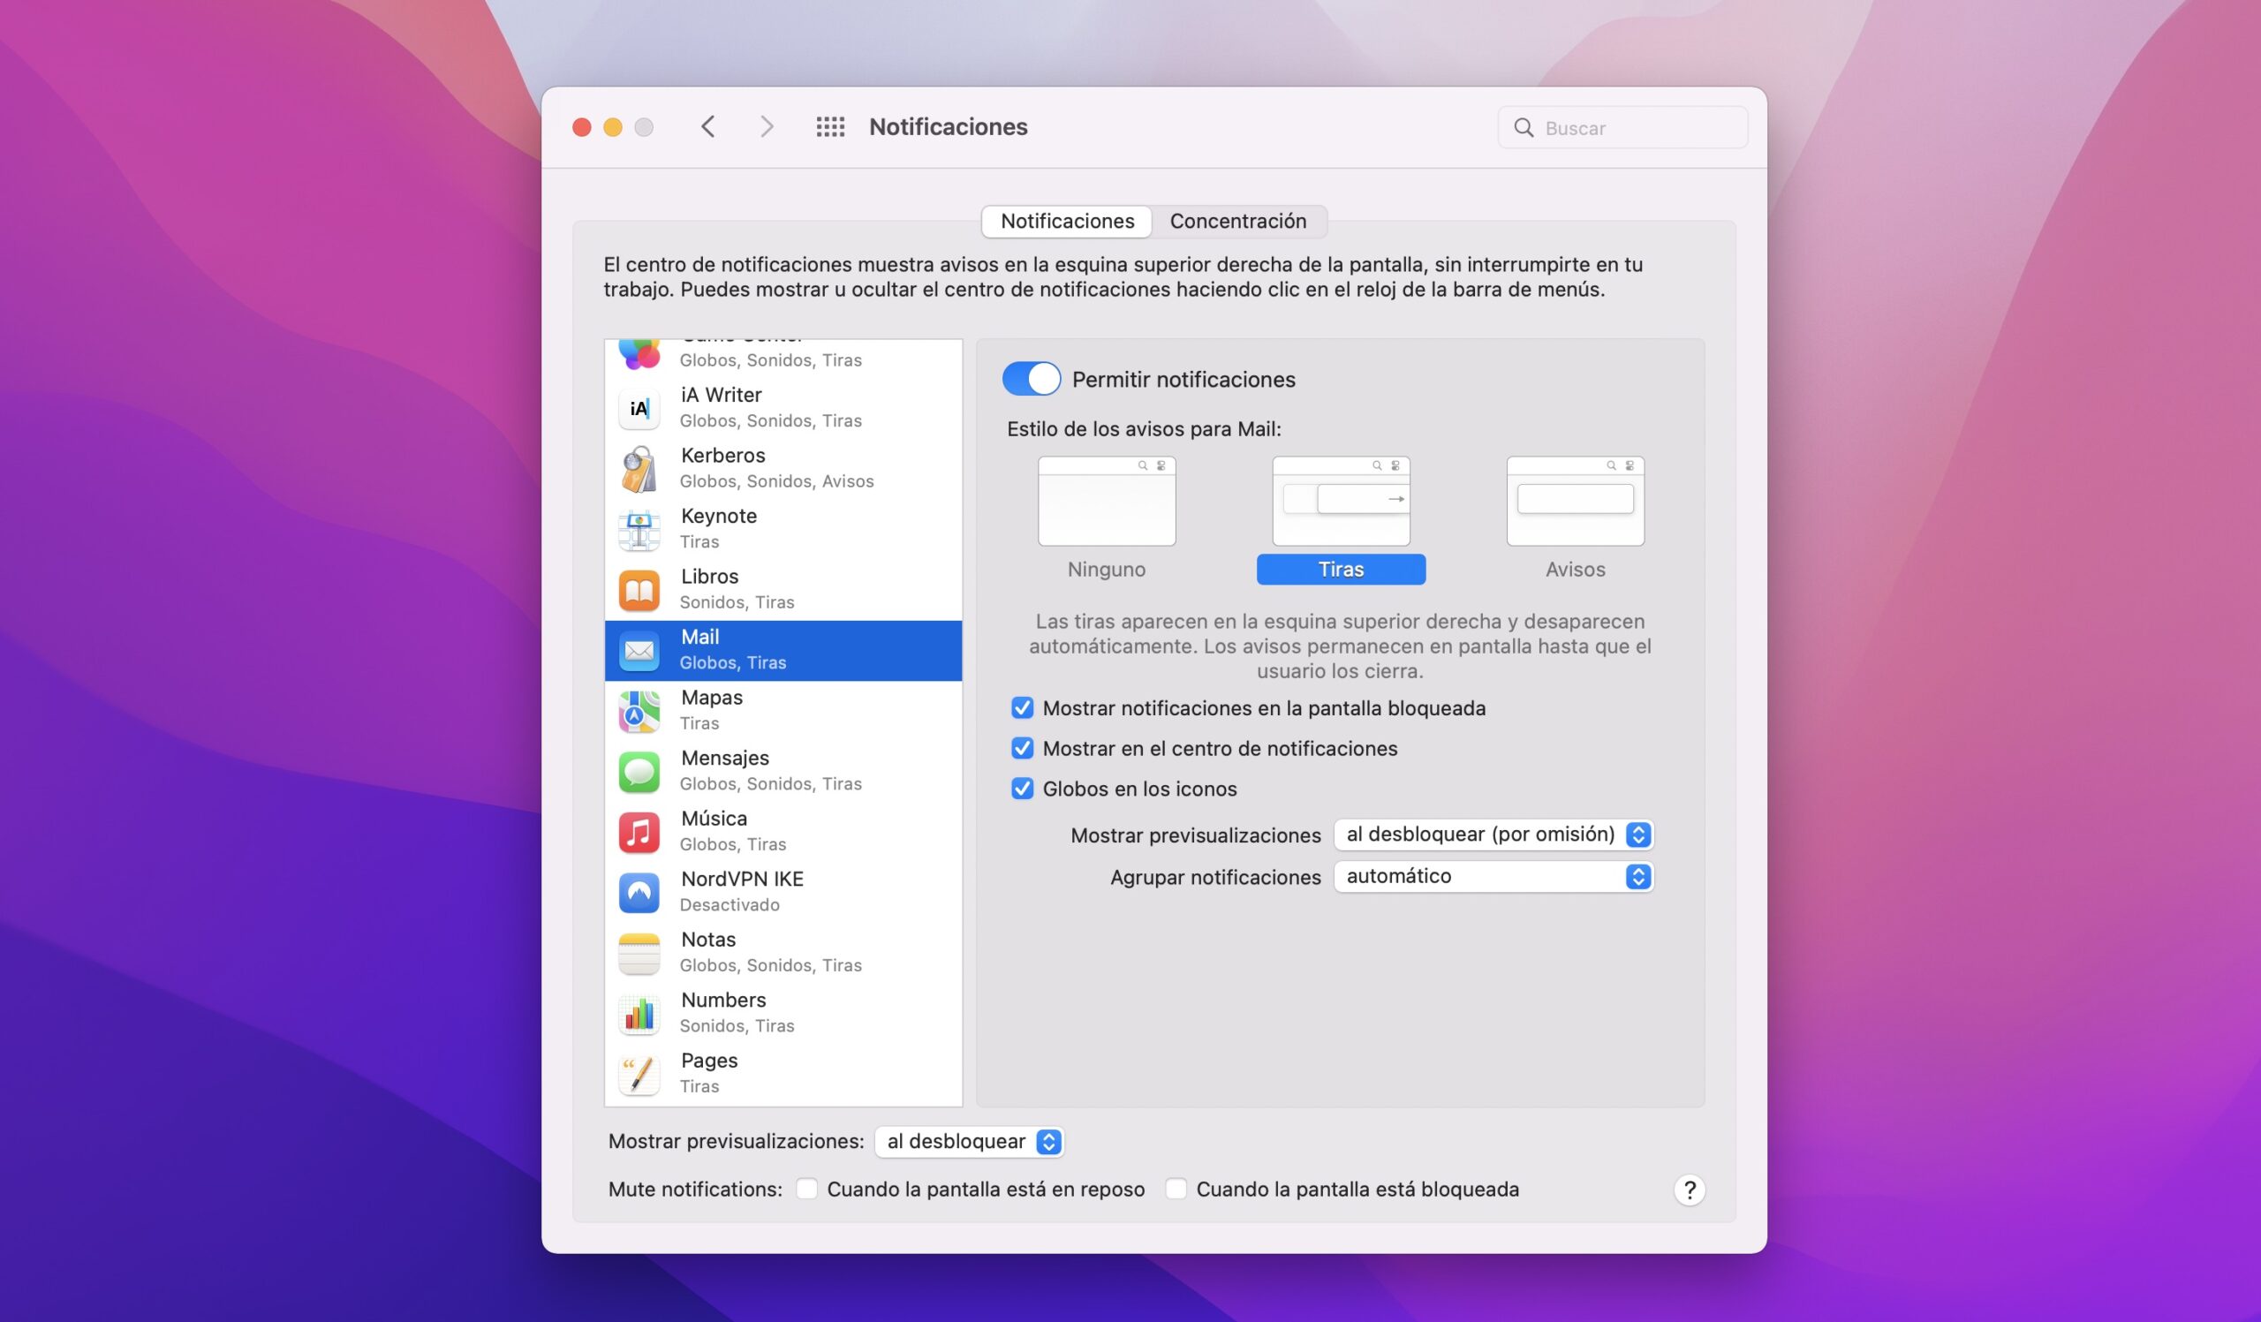This screenshot has height=1322, width=2261.
Task: Click inside the Buscar search field
Action: tap(1622, 127)
